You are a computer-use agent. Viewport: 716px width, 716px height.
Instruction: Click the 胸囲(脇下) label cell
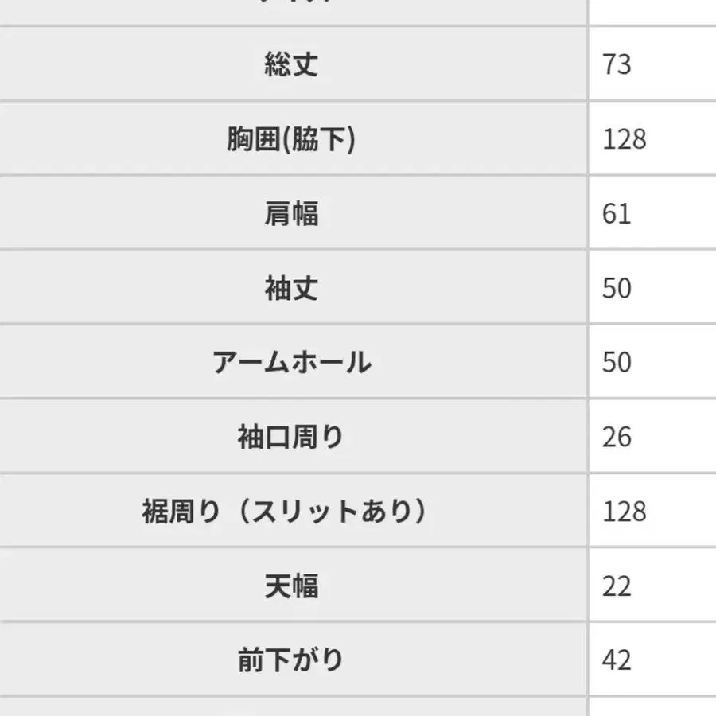tap(291, 139)
